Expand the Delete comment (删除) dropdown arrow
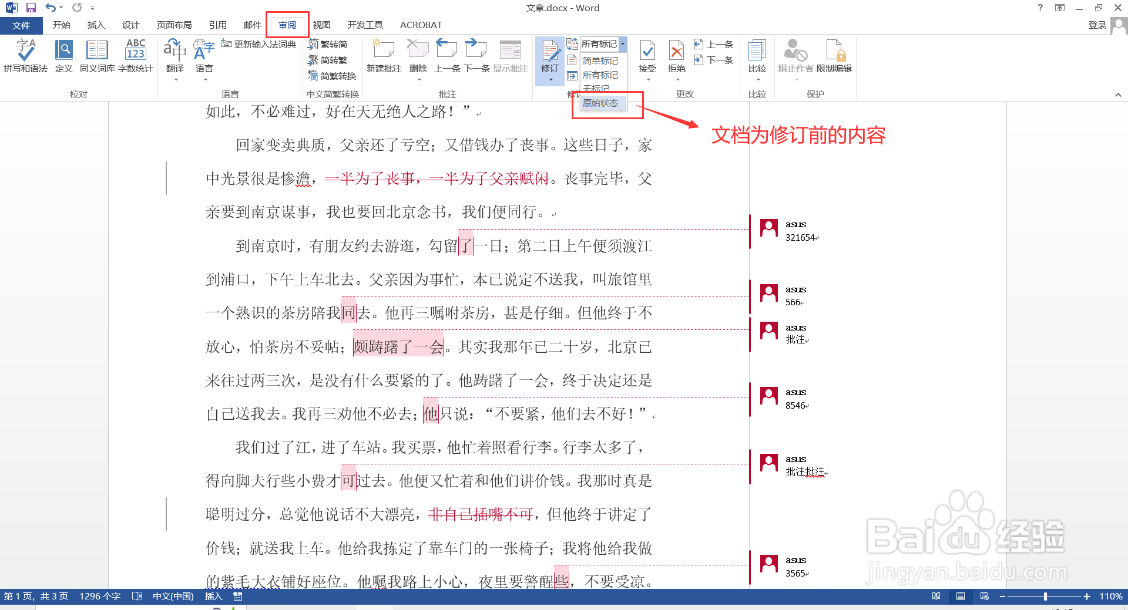This screenshot has width=1128, height=610. pyautogui.click(x=418, y=79)
